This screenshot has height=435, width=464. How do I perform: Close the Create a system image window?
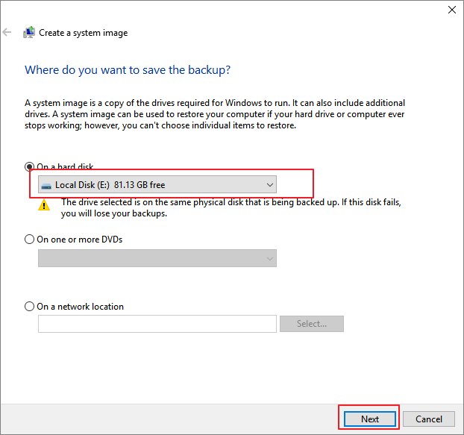click(x=451, y=10)
